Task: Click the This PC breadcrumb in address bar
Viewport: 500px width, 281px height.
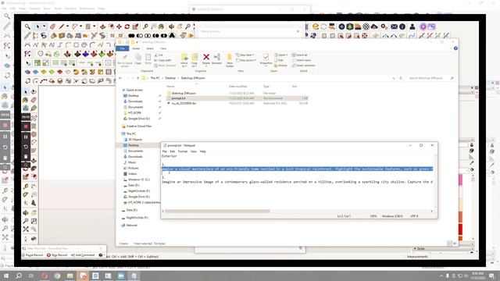Action: click(155, 78)
